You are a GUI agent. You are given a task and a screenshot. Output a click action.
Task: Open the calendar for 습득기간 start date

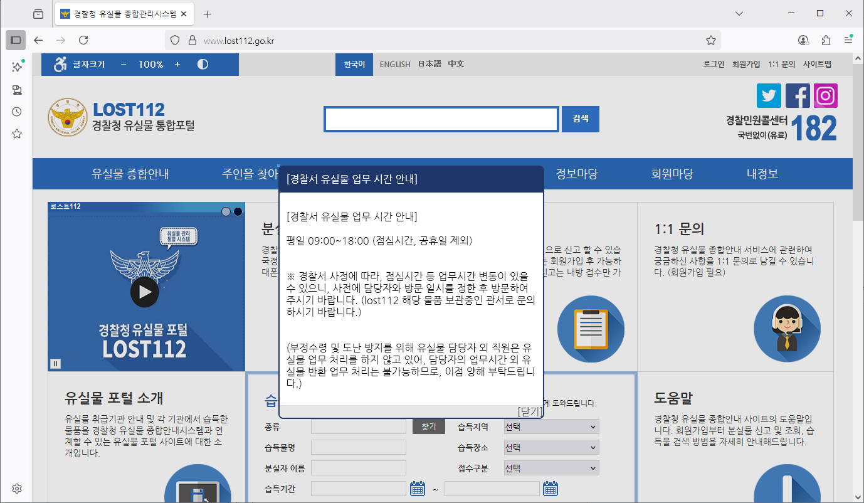(x=417, y=489)
